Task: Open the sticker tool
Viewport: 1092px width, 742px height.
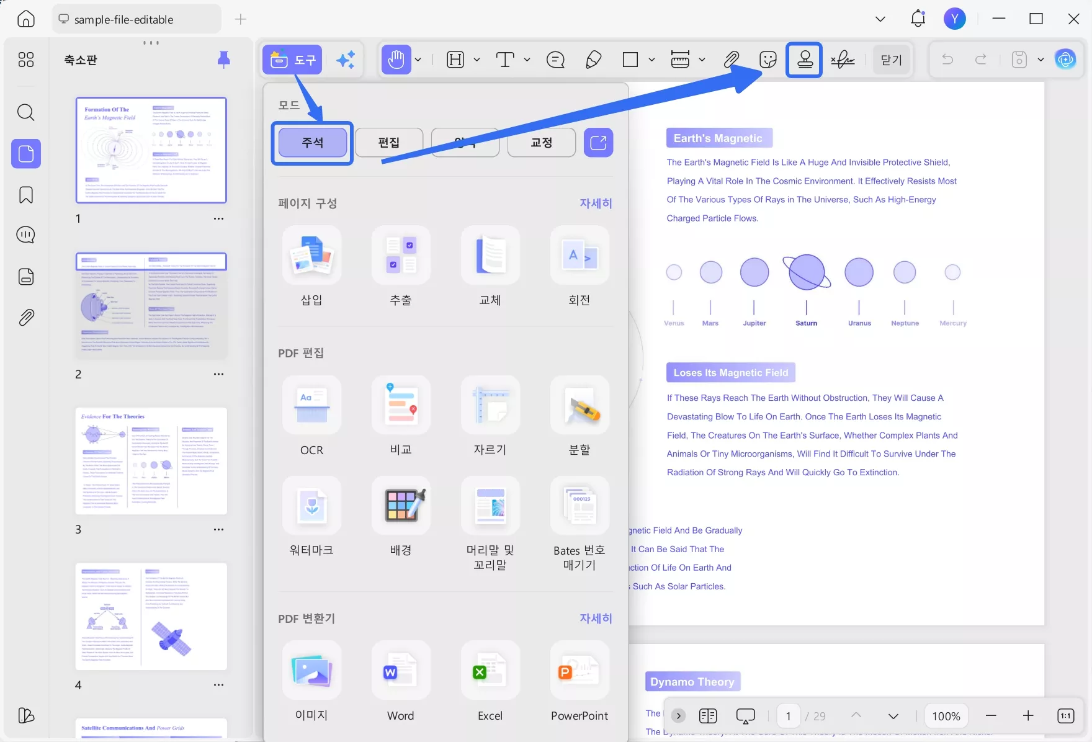Action: [768, 60]
